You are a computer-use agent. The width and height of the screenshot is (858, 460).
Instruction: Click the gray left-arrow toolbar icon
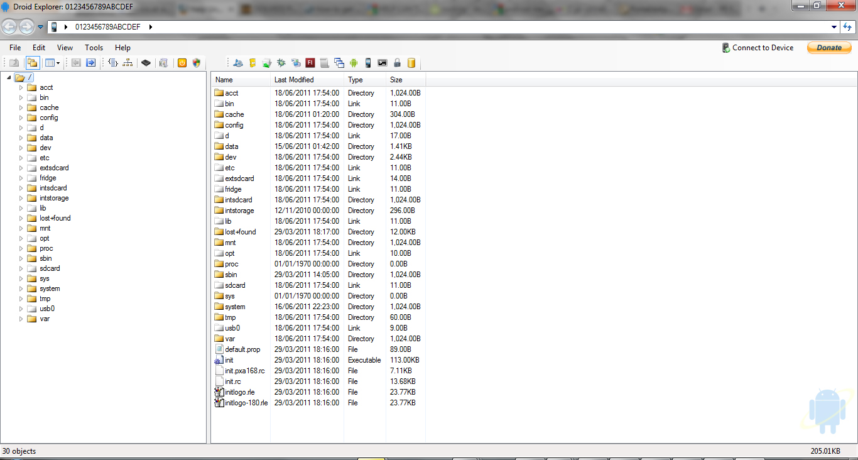click(76, 63)
